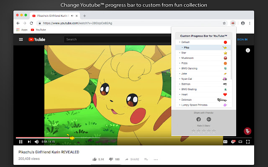Screen dimensions: 268x167
Task: Skip to the next video
Action: click(29, 142)
